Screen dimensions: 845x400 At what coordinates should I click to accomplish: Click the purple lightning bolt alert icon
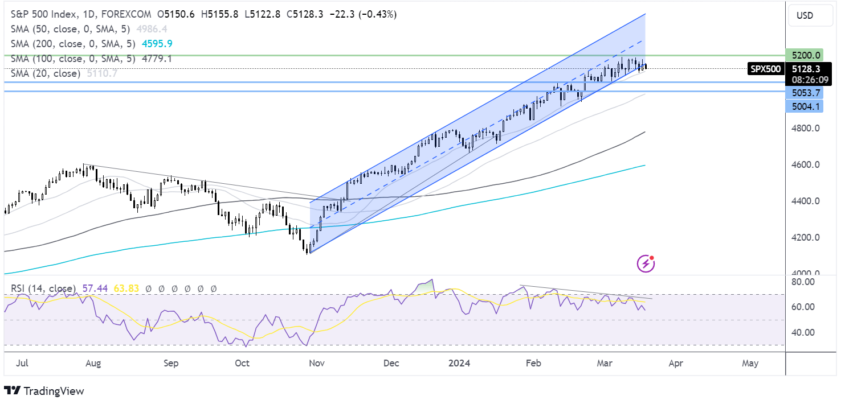(646, 263)
